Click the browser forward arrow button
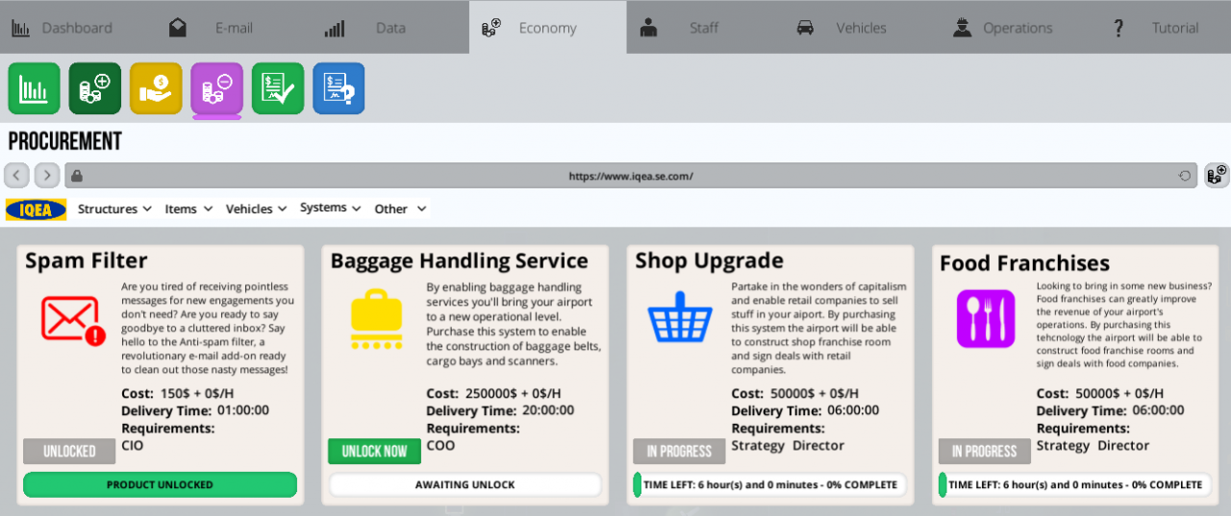 [x=47, y=176]
